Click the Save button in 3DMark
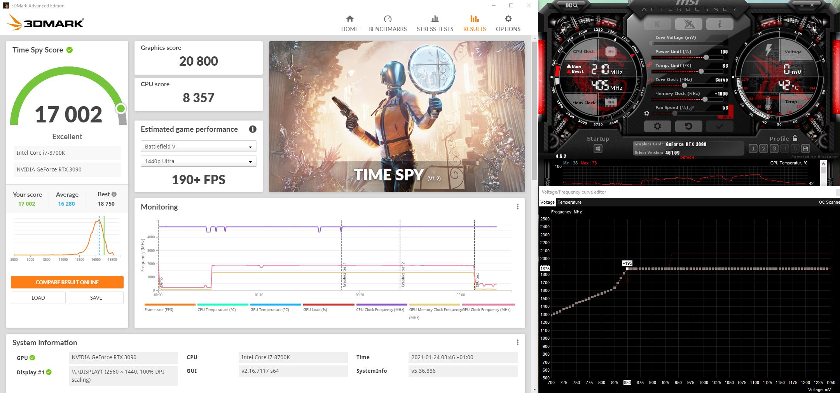Screen dimensions: 840x393 [x=96, y=298]
